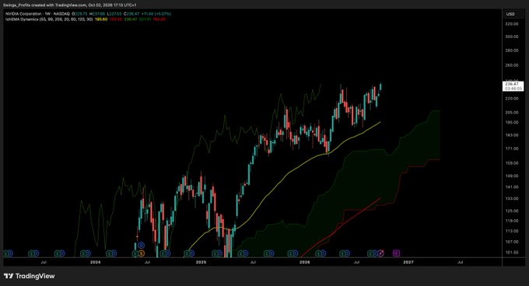Click the 159.00 price scale label
Image resolution: width=529 pixels, height=286 pixels.
tap(512, 162)
